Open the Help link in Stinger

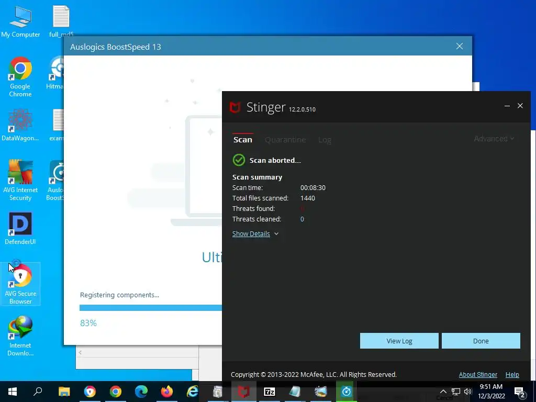(x=512, y=375)
